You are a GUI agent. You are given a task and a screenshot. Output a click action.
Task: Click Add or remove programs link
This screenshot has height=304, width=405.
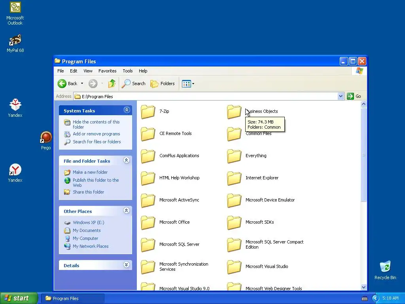click(97, 134)
